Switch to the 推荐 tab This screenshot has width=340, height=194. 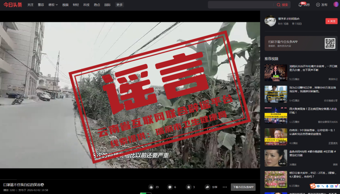(x=41, y=5)
